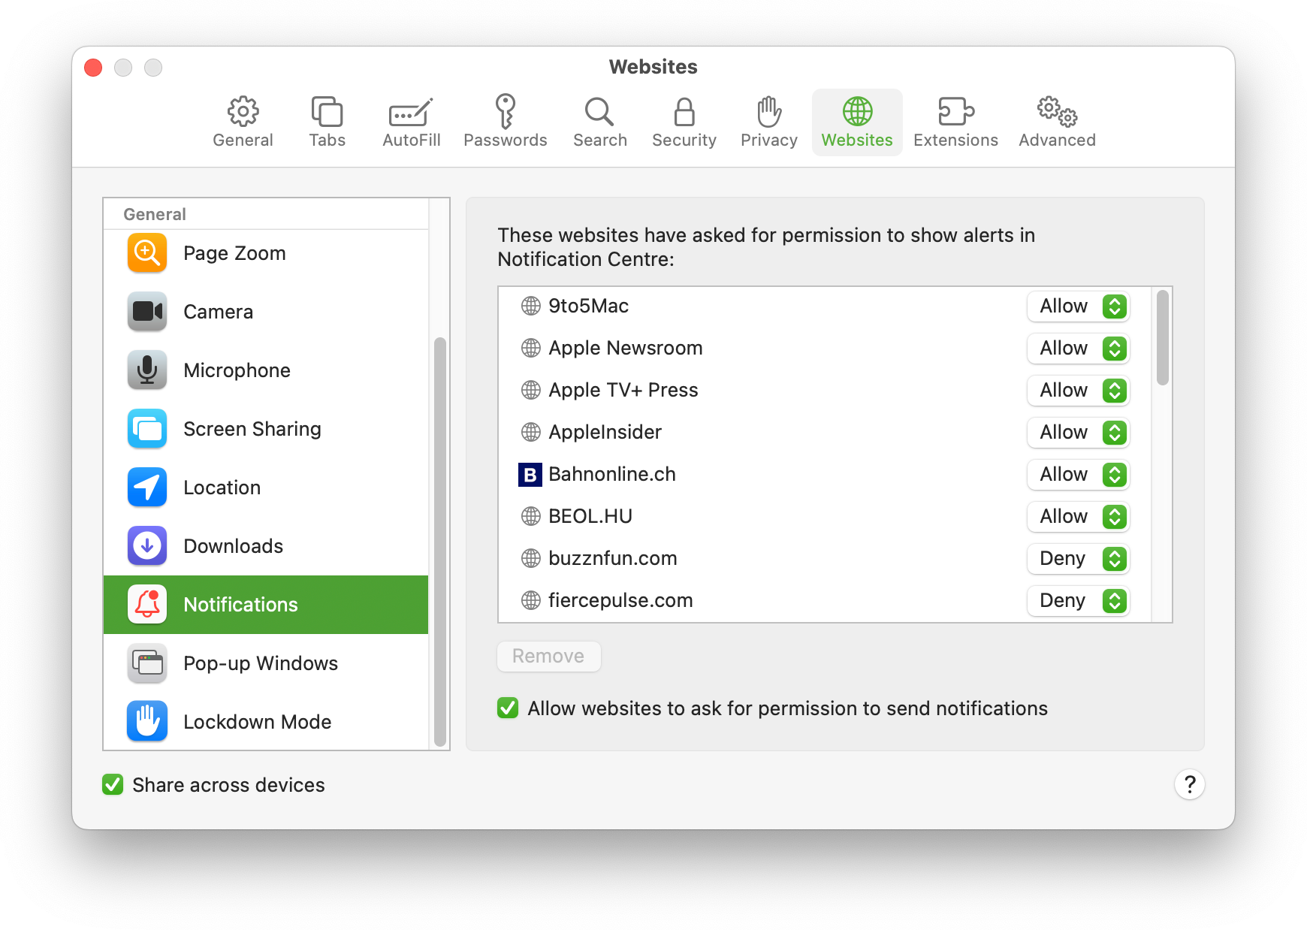
Task: Open the General settings gear icon
Action: pos(243,112)
